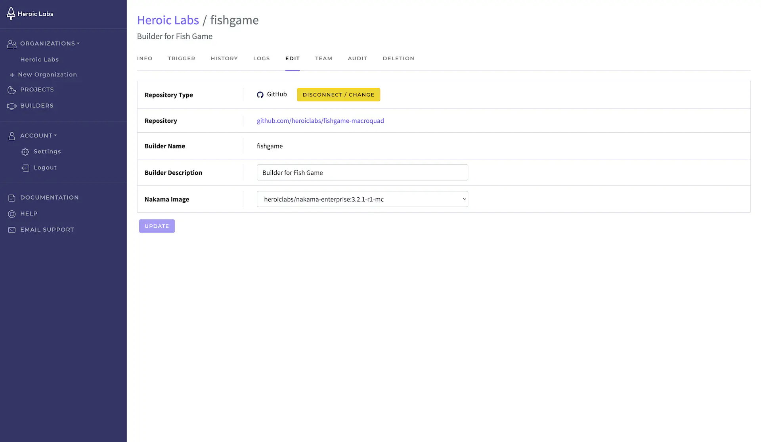Open Help from the sidebar

[x=29, y=213]
